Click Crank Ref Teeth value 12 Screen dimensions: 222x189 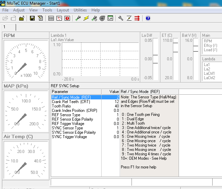pos(117,102)
